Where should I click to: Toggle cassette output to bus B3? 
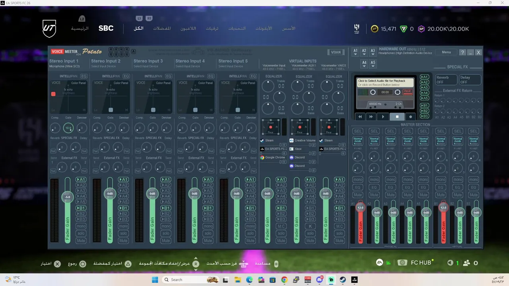[x=424, y=116]
